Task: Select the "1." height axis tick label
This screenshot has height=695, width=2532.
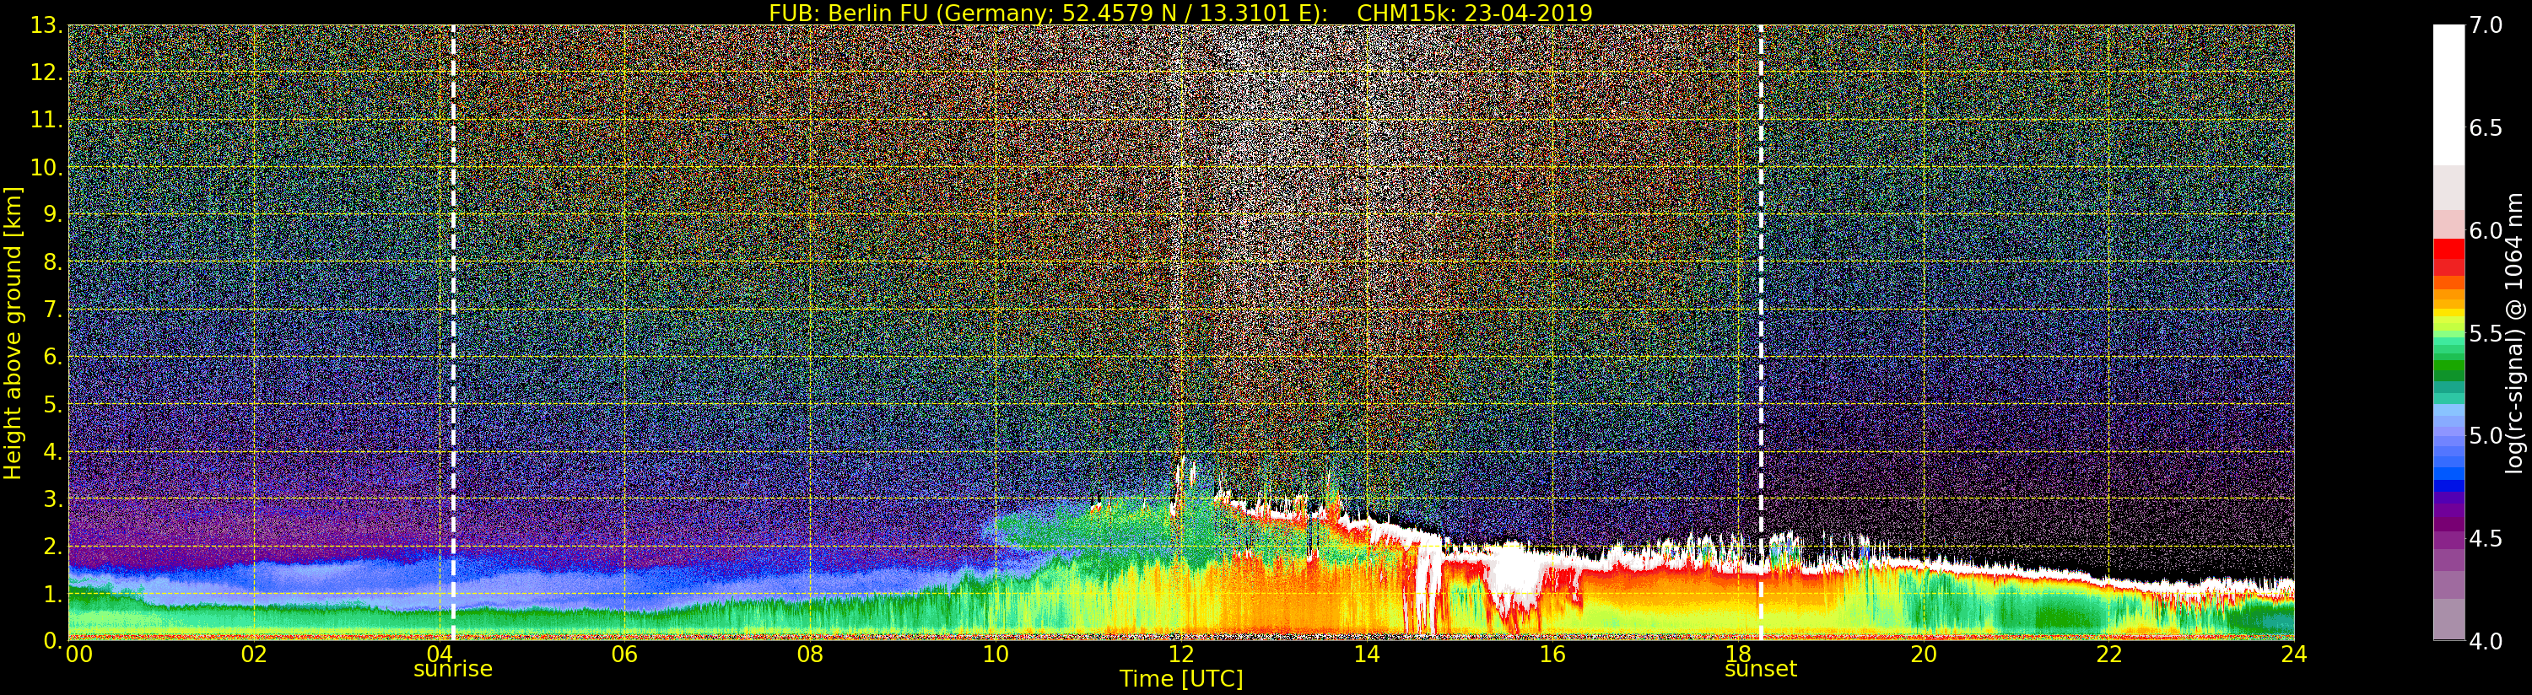Action: (53, 594)
